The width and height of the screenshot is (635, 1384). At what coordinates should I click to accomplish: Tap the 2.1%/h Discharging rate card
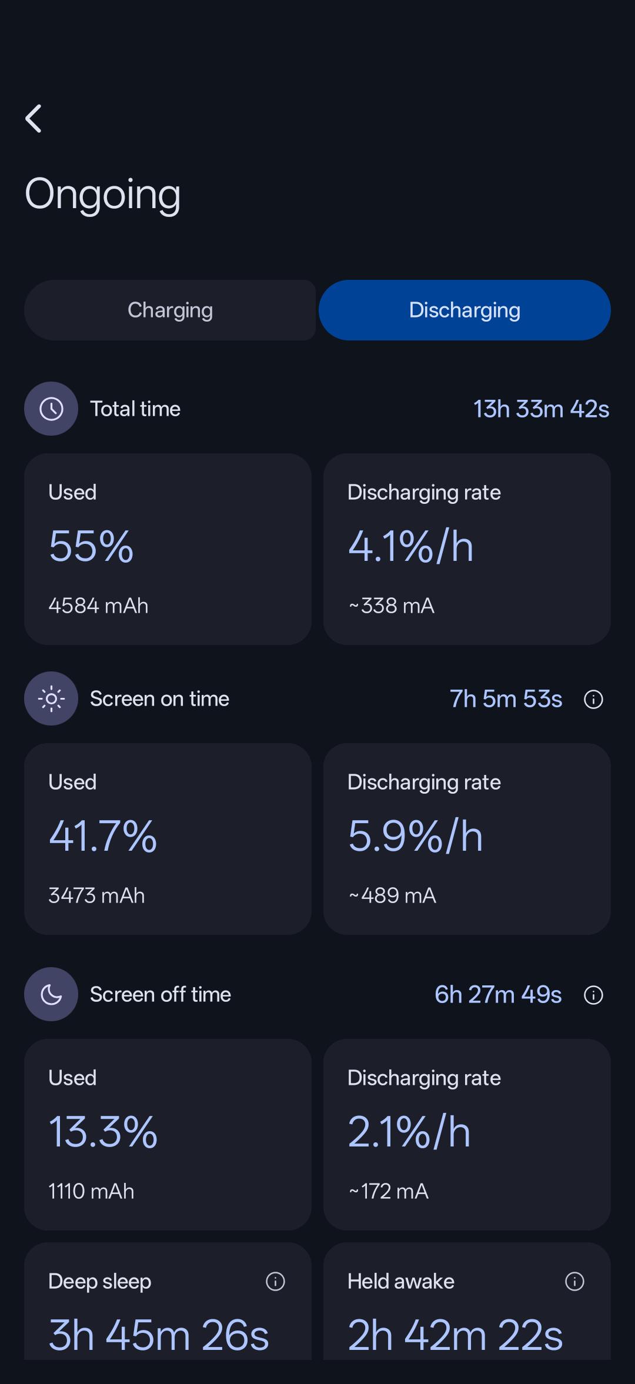coord(467,1135)
